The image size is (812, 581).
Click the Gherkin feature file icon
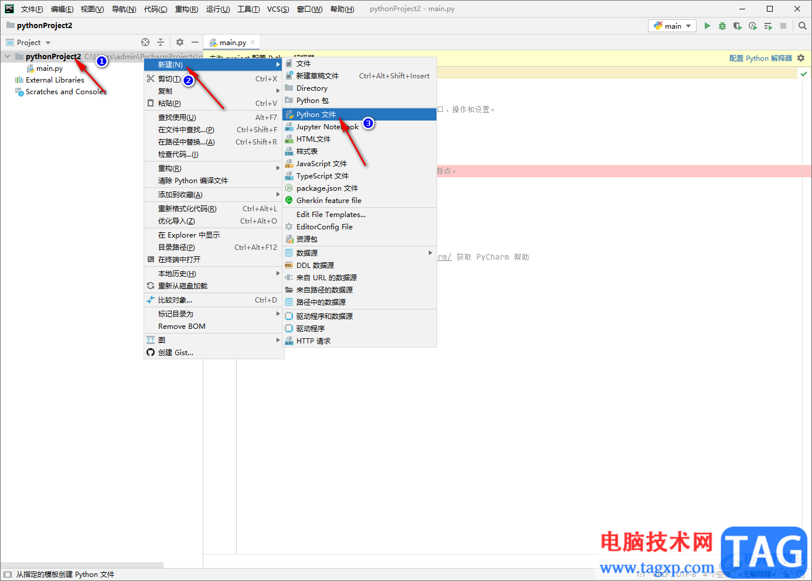289,201
